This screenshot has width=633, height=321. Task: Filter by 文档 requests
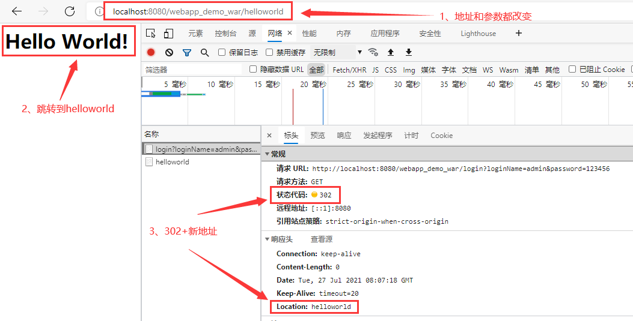(469, 70)
